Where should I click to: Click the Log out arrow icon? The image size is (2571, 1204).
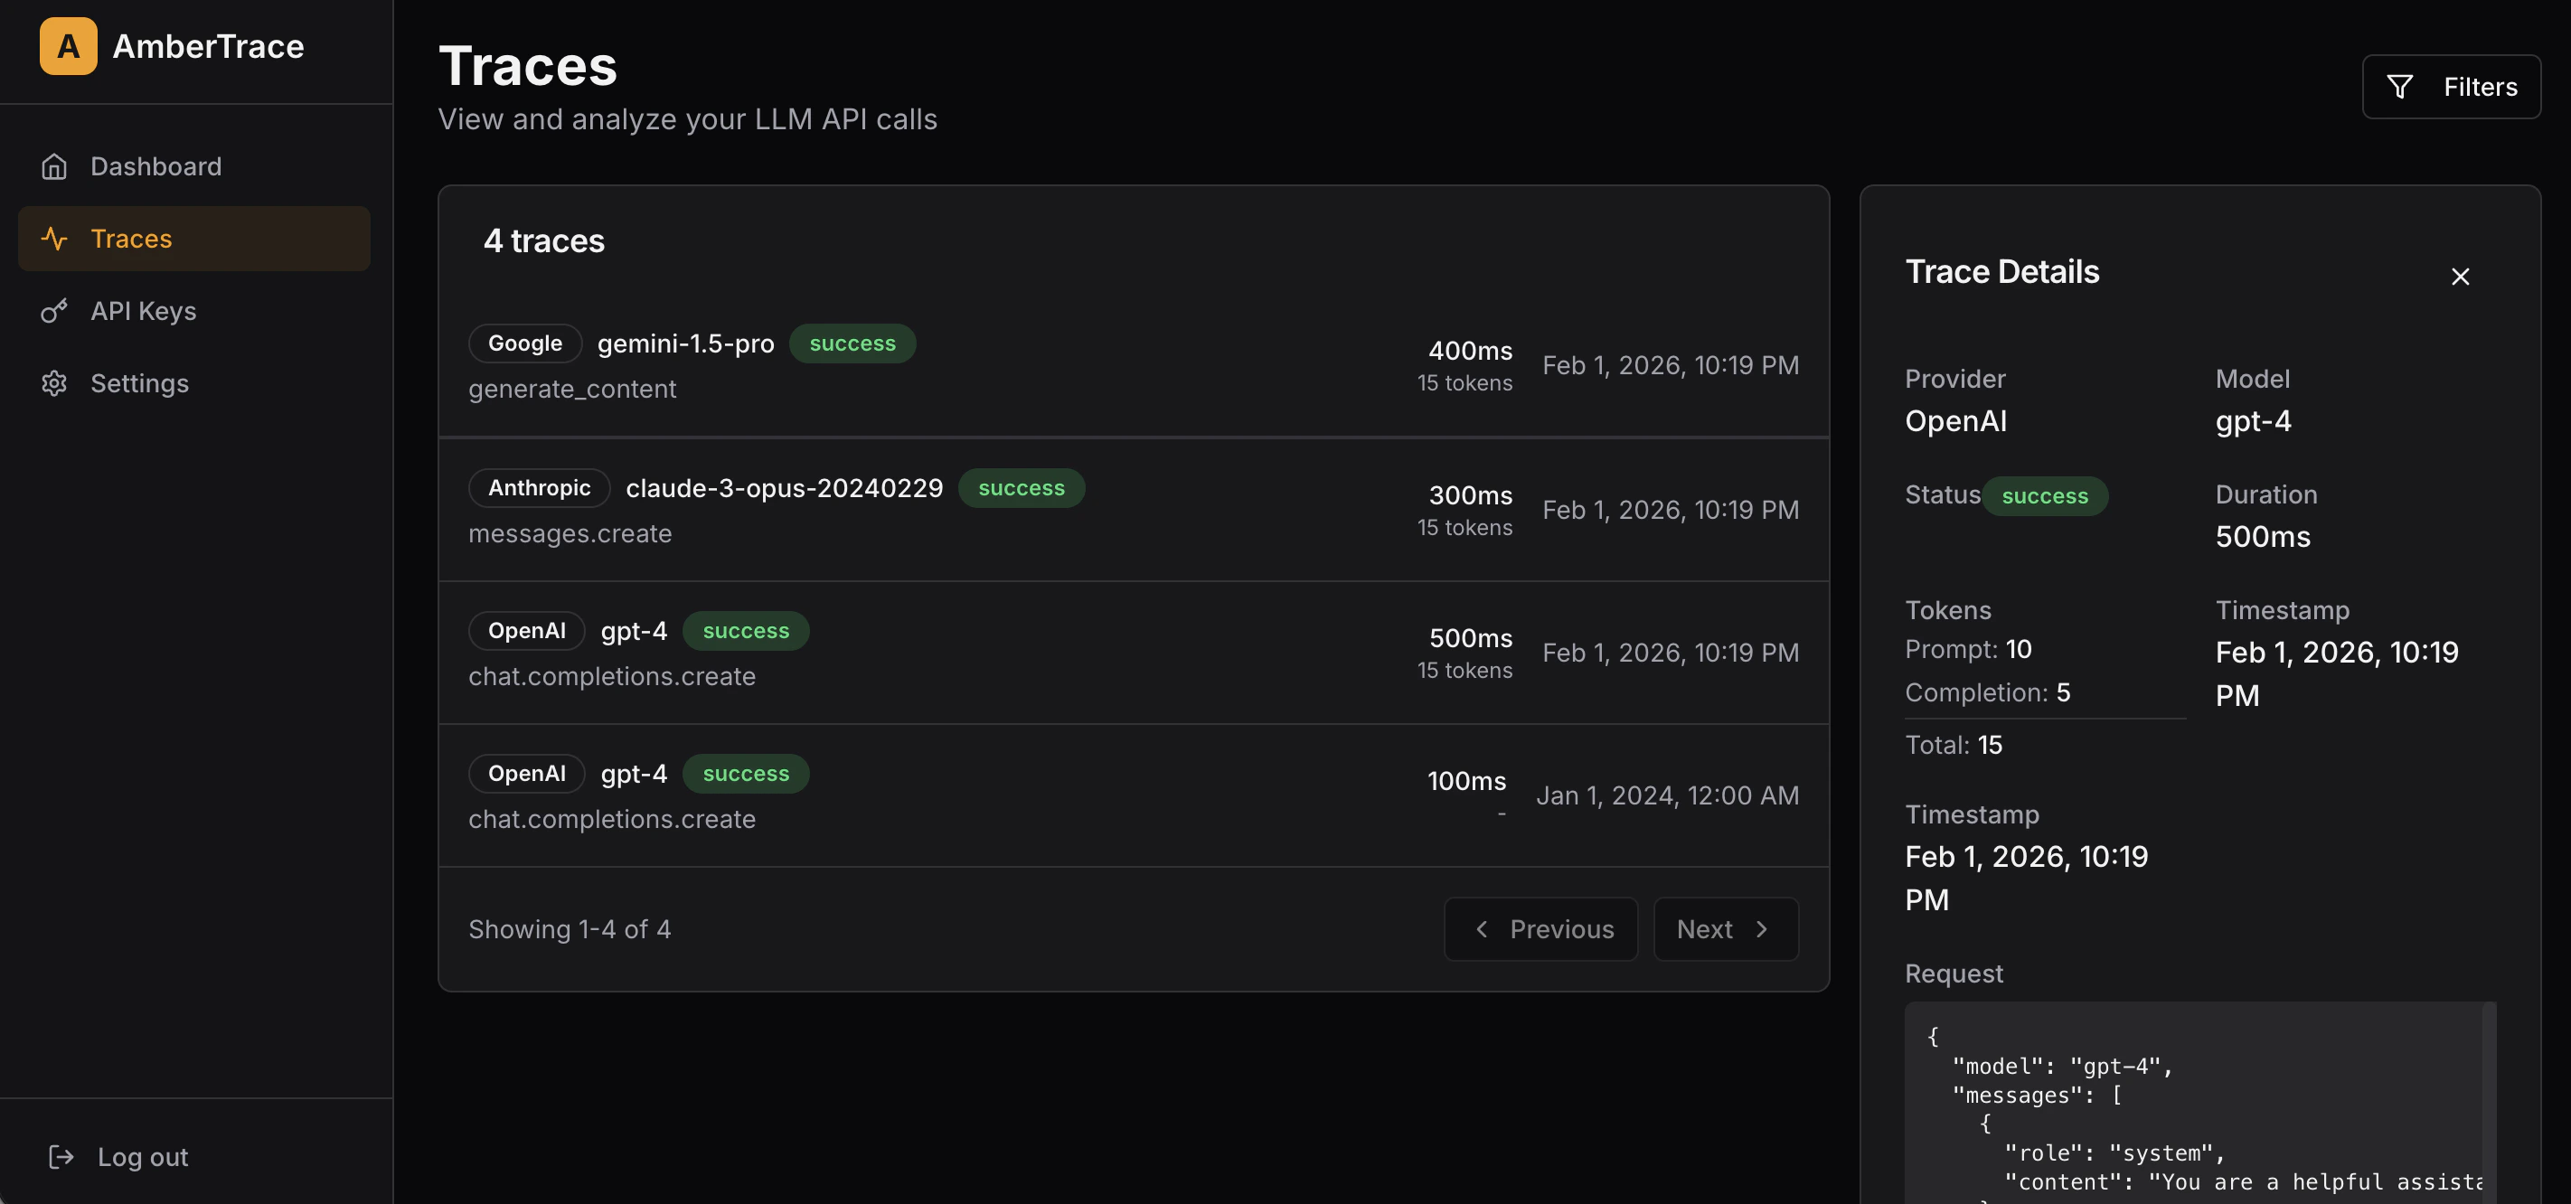pyautogui.click(x=61, y=1156)
